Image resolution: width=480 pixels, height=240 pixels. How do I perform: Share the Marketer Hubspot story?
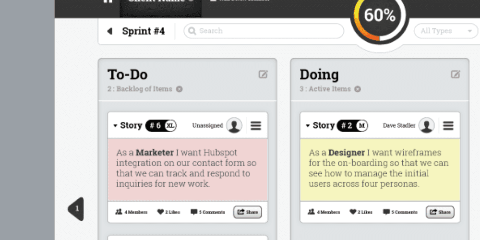click(248, 212)
